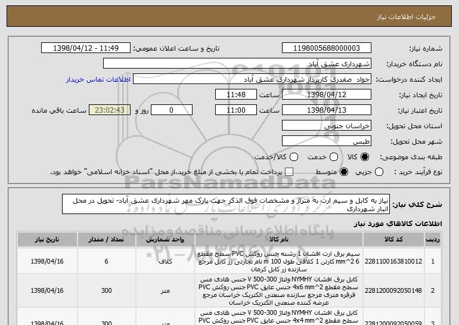Click validity time field 11:00
The width and height of the screenshot is (459, 325).
pos(236,110)
